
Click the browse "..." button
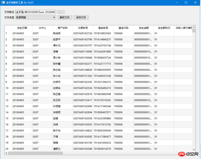[x=61, y=12]
